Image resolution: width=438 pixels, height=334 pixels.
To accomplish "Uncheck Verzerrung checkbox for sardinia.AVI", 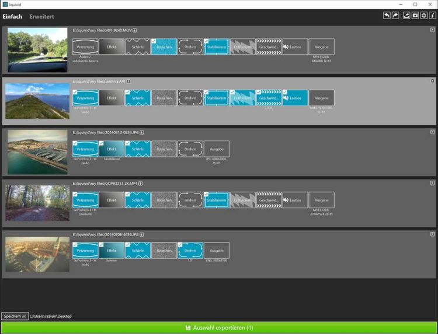I will coord(75,92).
